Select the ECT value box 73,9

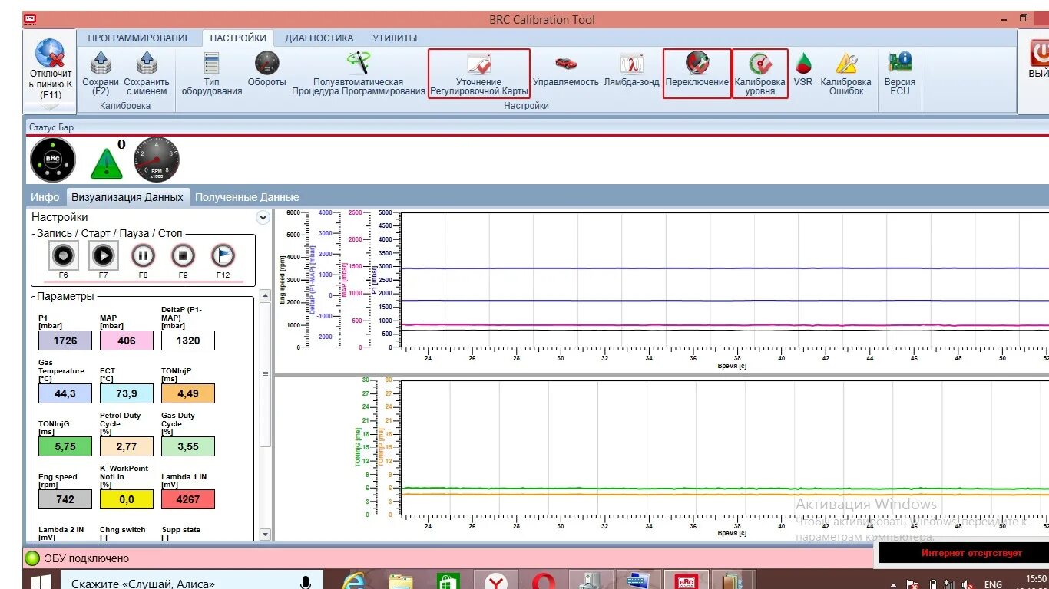(127, 393)
